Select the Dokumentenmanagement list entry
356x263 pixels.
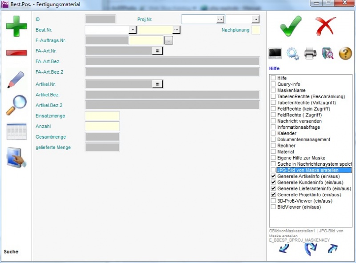tap(303, 139)
